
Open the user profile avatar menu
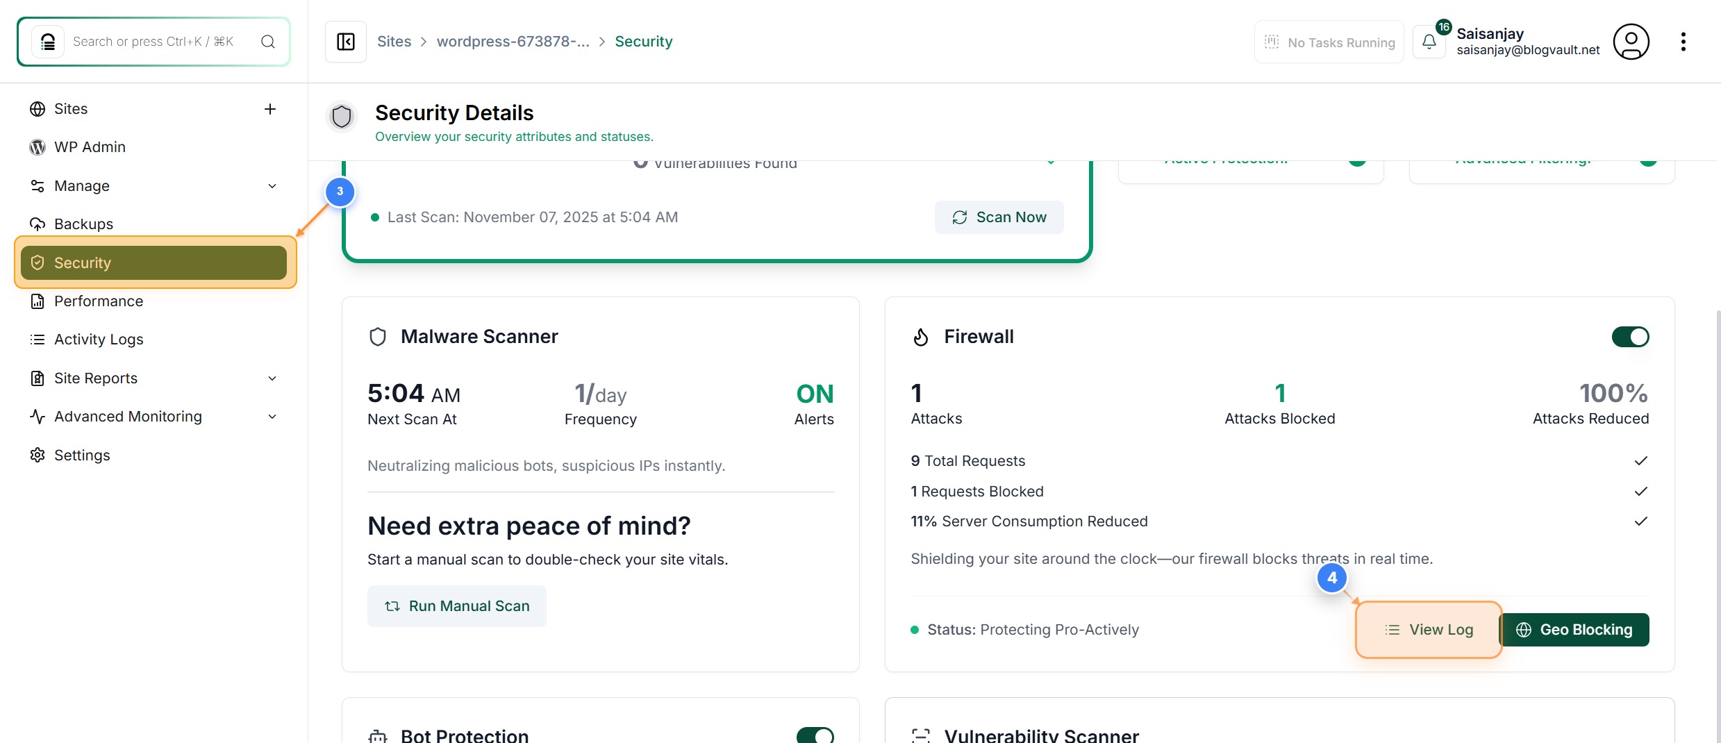tap(1631, 42)
